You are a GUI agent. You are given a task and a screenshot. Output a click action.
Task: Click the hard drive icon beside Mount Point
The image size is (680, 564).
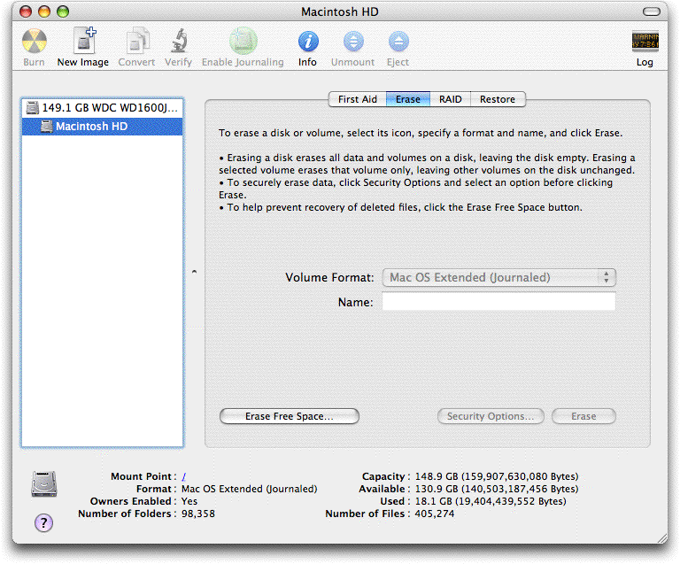[x=43, y=484]
